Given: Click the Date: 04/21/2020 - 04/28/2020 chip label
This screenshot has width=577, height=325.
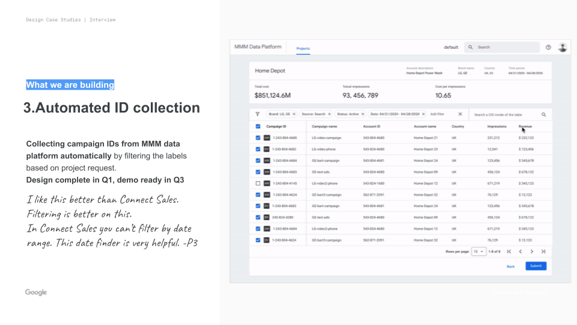Looking at the screenshot, I should click(x=395, y=114).
